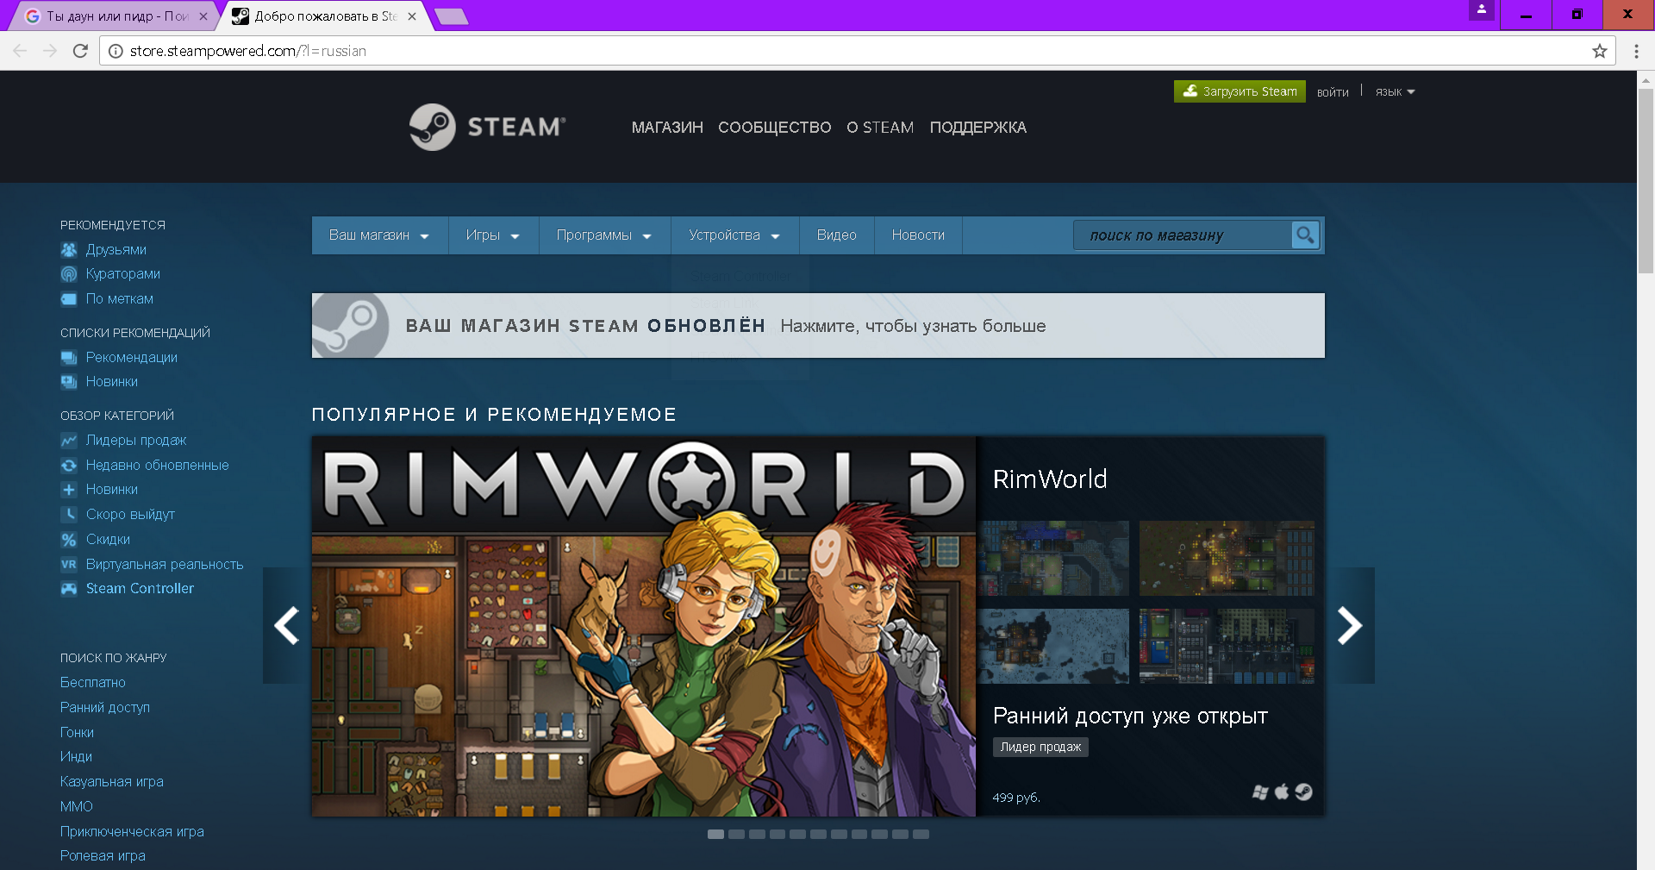1655x870 pixels.
Task: Open the Chrome three-dot menu
Action: 1636,51
